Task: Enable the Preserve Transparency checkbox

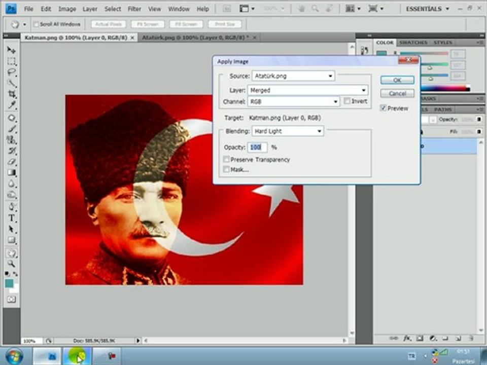Action: click(226, 159)
